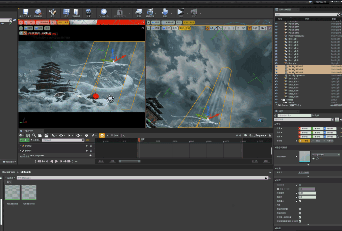Click the Build buildings toolbar icon
This screenshot has height=231, width=342.
165,12
